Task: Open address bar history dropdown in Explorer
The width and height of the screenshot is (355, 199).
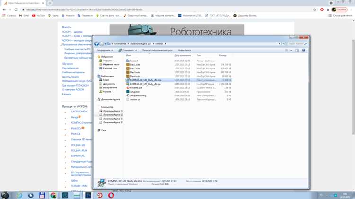Action: (x=279, y=44)
